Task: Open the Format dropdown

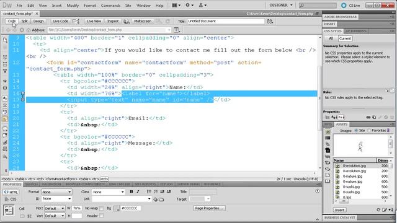Action: (56, 192)
